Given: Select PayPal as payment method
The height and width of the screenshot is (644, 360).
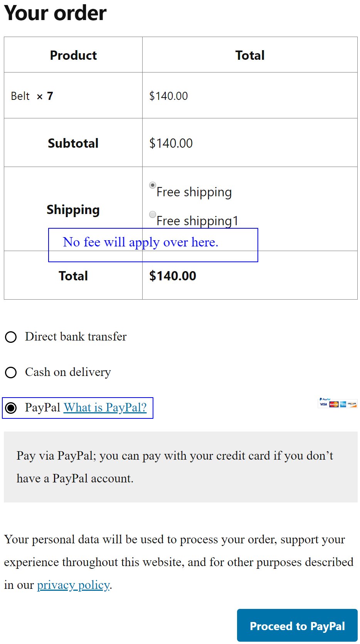Looking at the screenshot, I should tap(11, 408).
